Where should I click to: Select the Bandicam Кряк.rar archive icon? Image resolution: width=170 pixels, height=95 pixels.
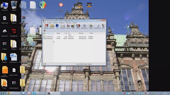(x=14, y=84)
